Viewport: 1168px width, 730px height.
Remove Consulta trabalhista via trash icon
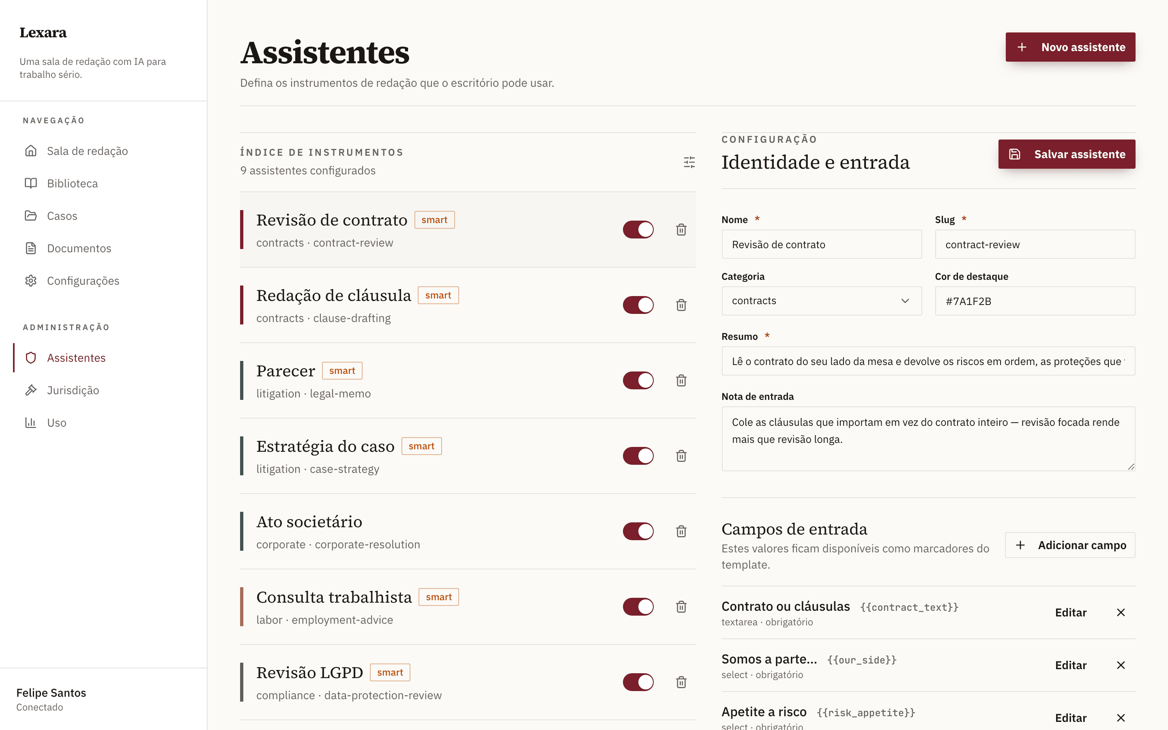[x=681, y=607]
